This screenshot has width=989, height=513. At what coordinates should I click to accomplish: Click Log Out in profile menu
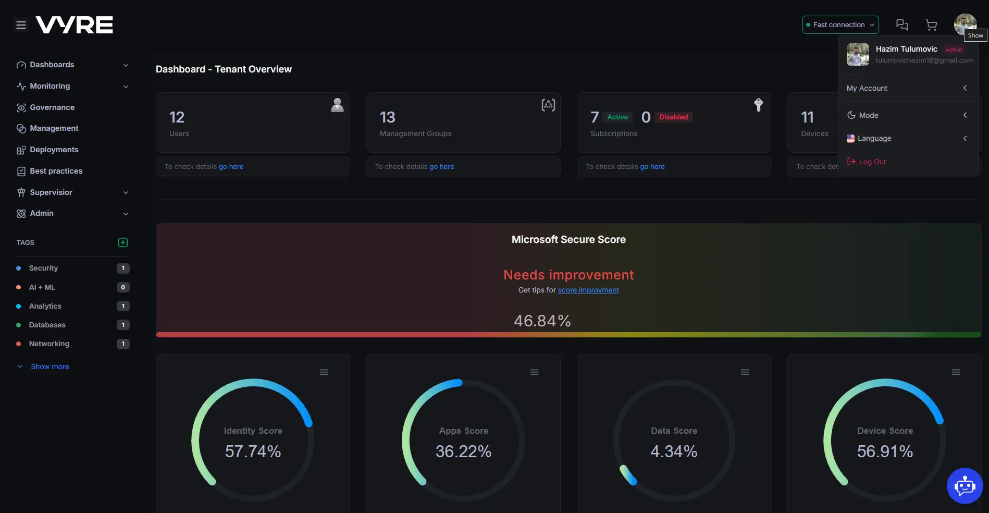tap(872, 162)
